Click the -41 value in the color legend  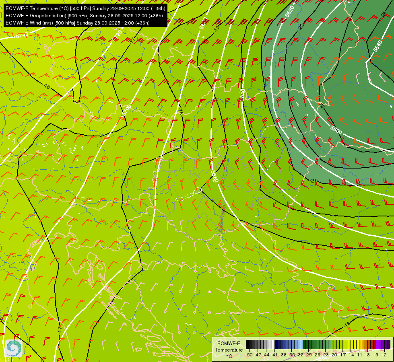(275, 355)
